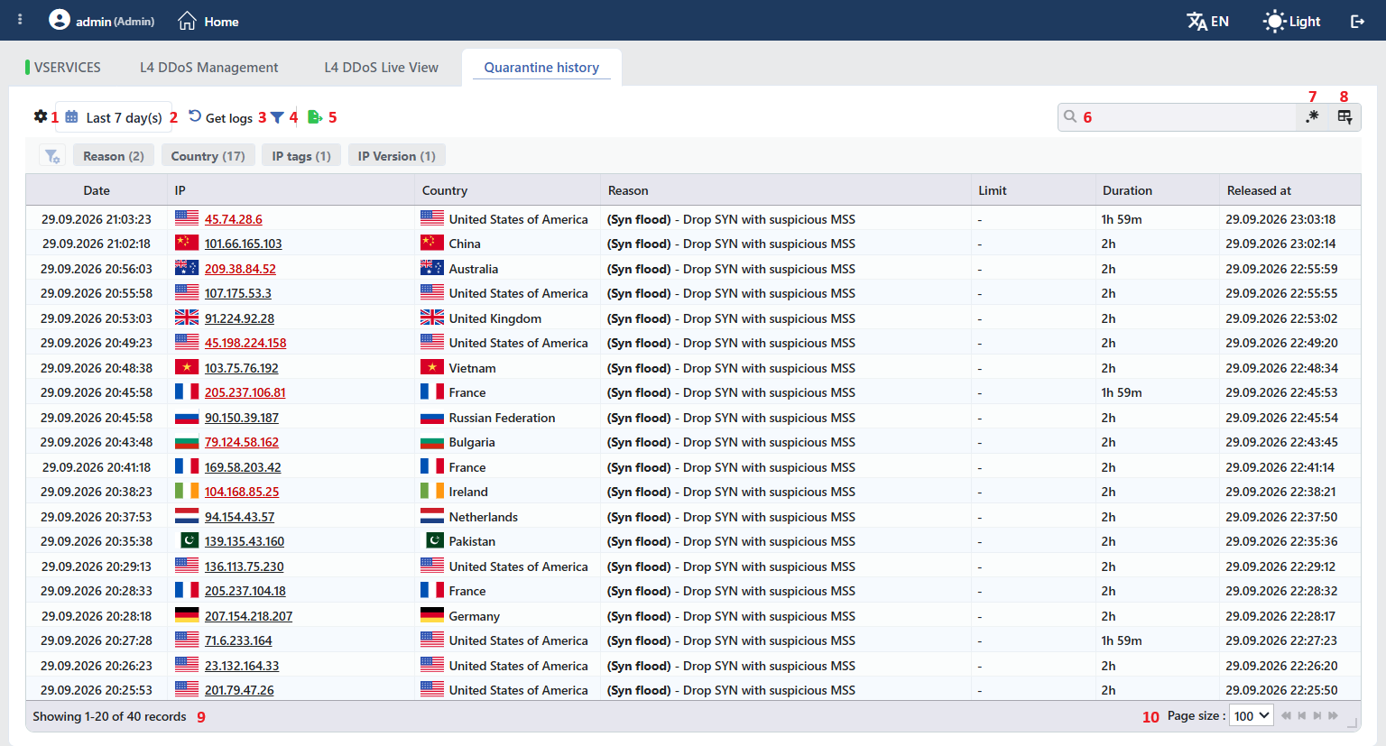
Task: Log out using the exit icon
Action: (x=1357, y=21)
